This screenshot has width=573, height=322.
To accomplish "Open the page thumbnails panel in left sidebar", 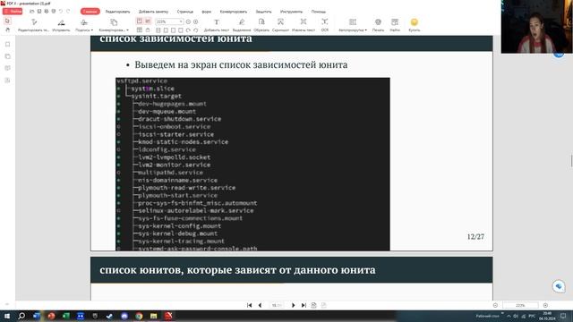I will coord(7,56).
